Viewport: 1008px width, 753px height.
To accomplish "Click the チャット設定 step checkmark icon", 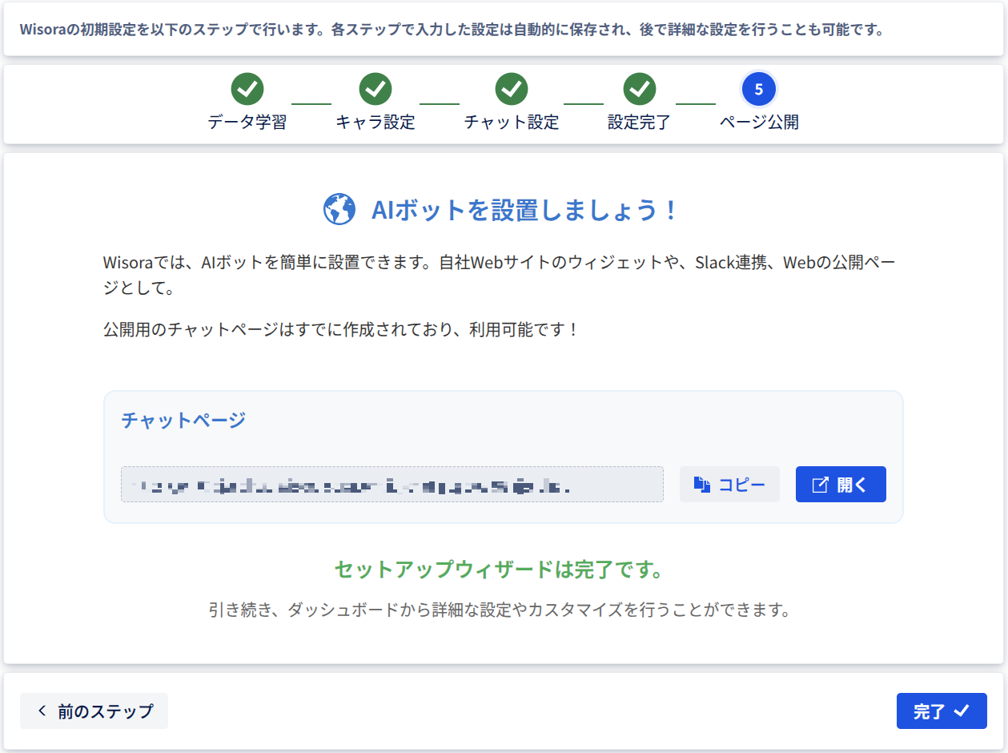I will click(511, 89).
